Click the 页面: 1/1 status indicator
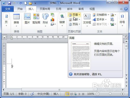130x98 pixels. click(9, 94)
